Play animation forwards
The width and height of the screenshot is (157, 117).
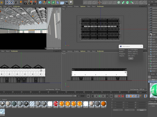coord(100,96)
